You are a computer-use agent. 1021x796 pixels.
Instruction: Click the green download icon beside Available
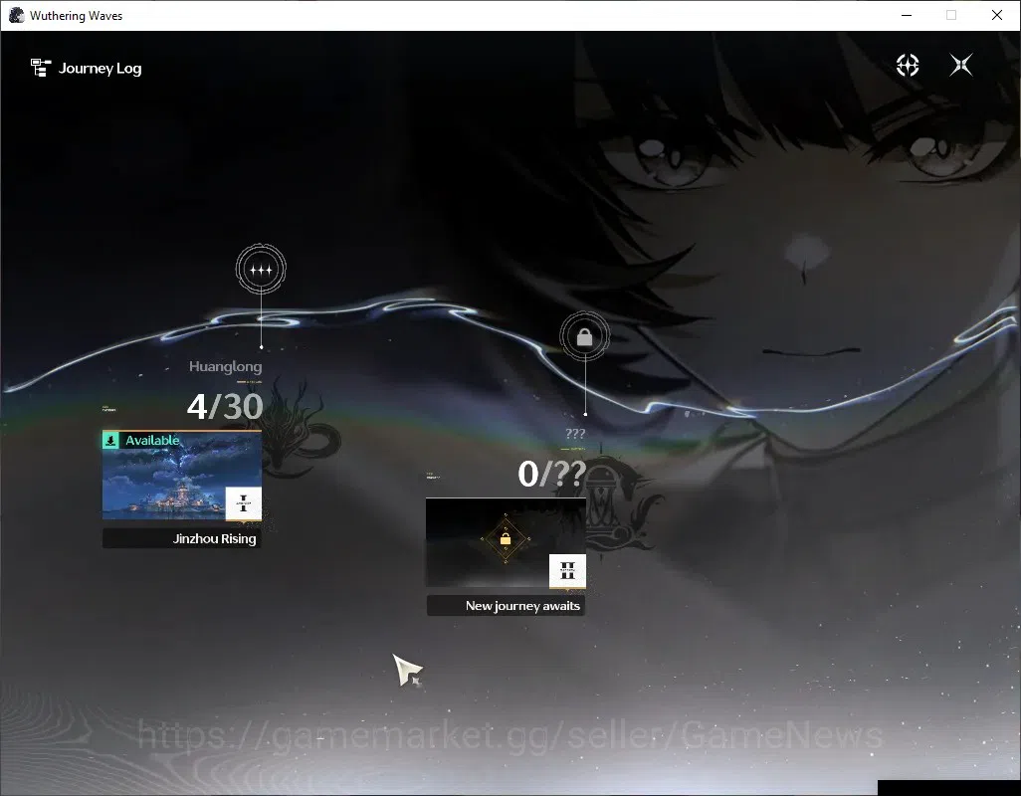[110, 441]
